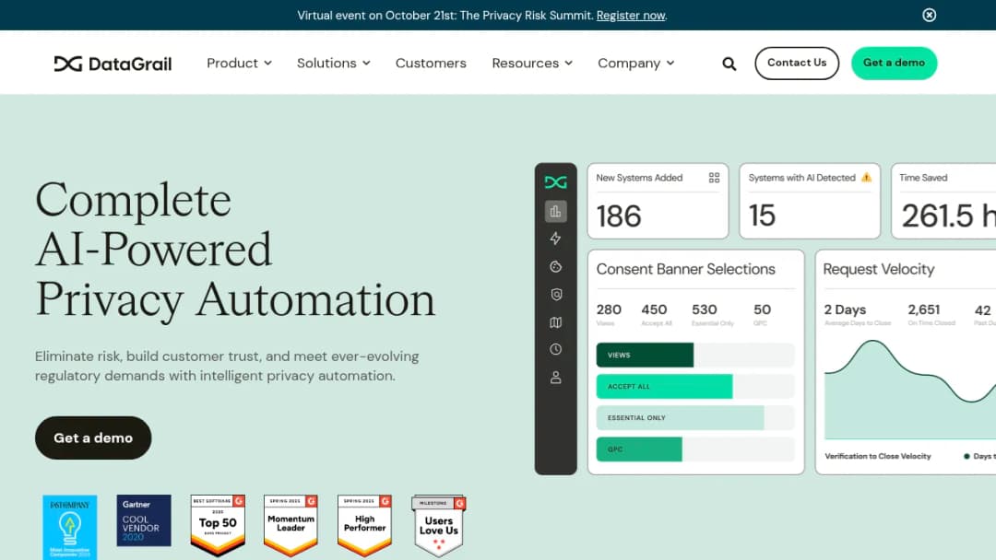Viewport: 996px width, 560px height.
Task: Select the bar chart icon in the dashboard sidebar
Action: [555, 211]
